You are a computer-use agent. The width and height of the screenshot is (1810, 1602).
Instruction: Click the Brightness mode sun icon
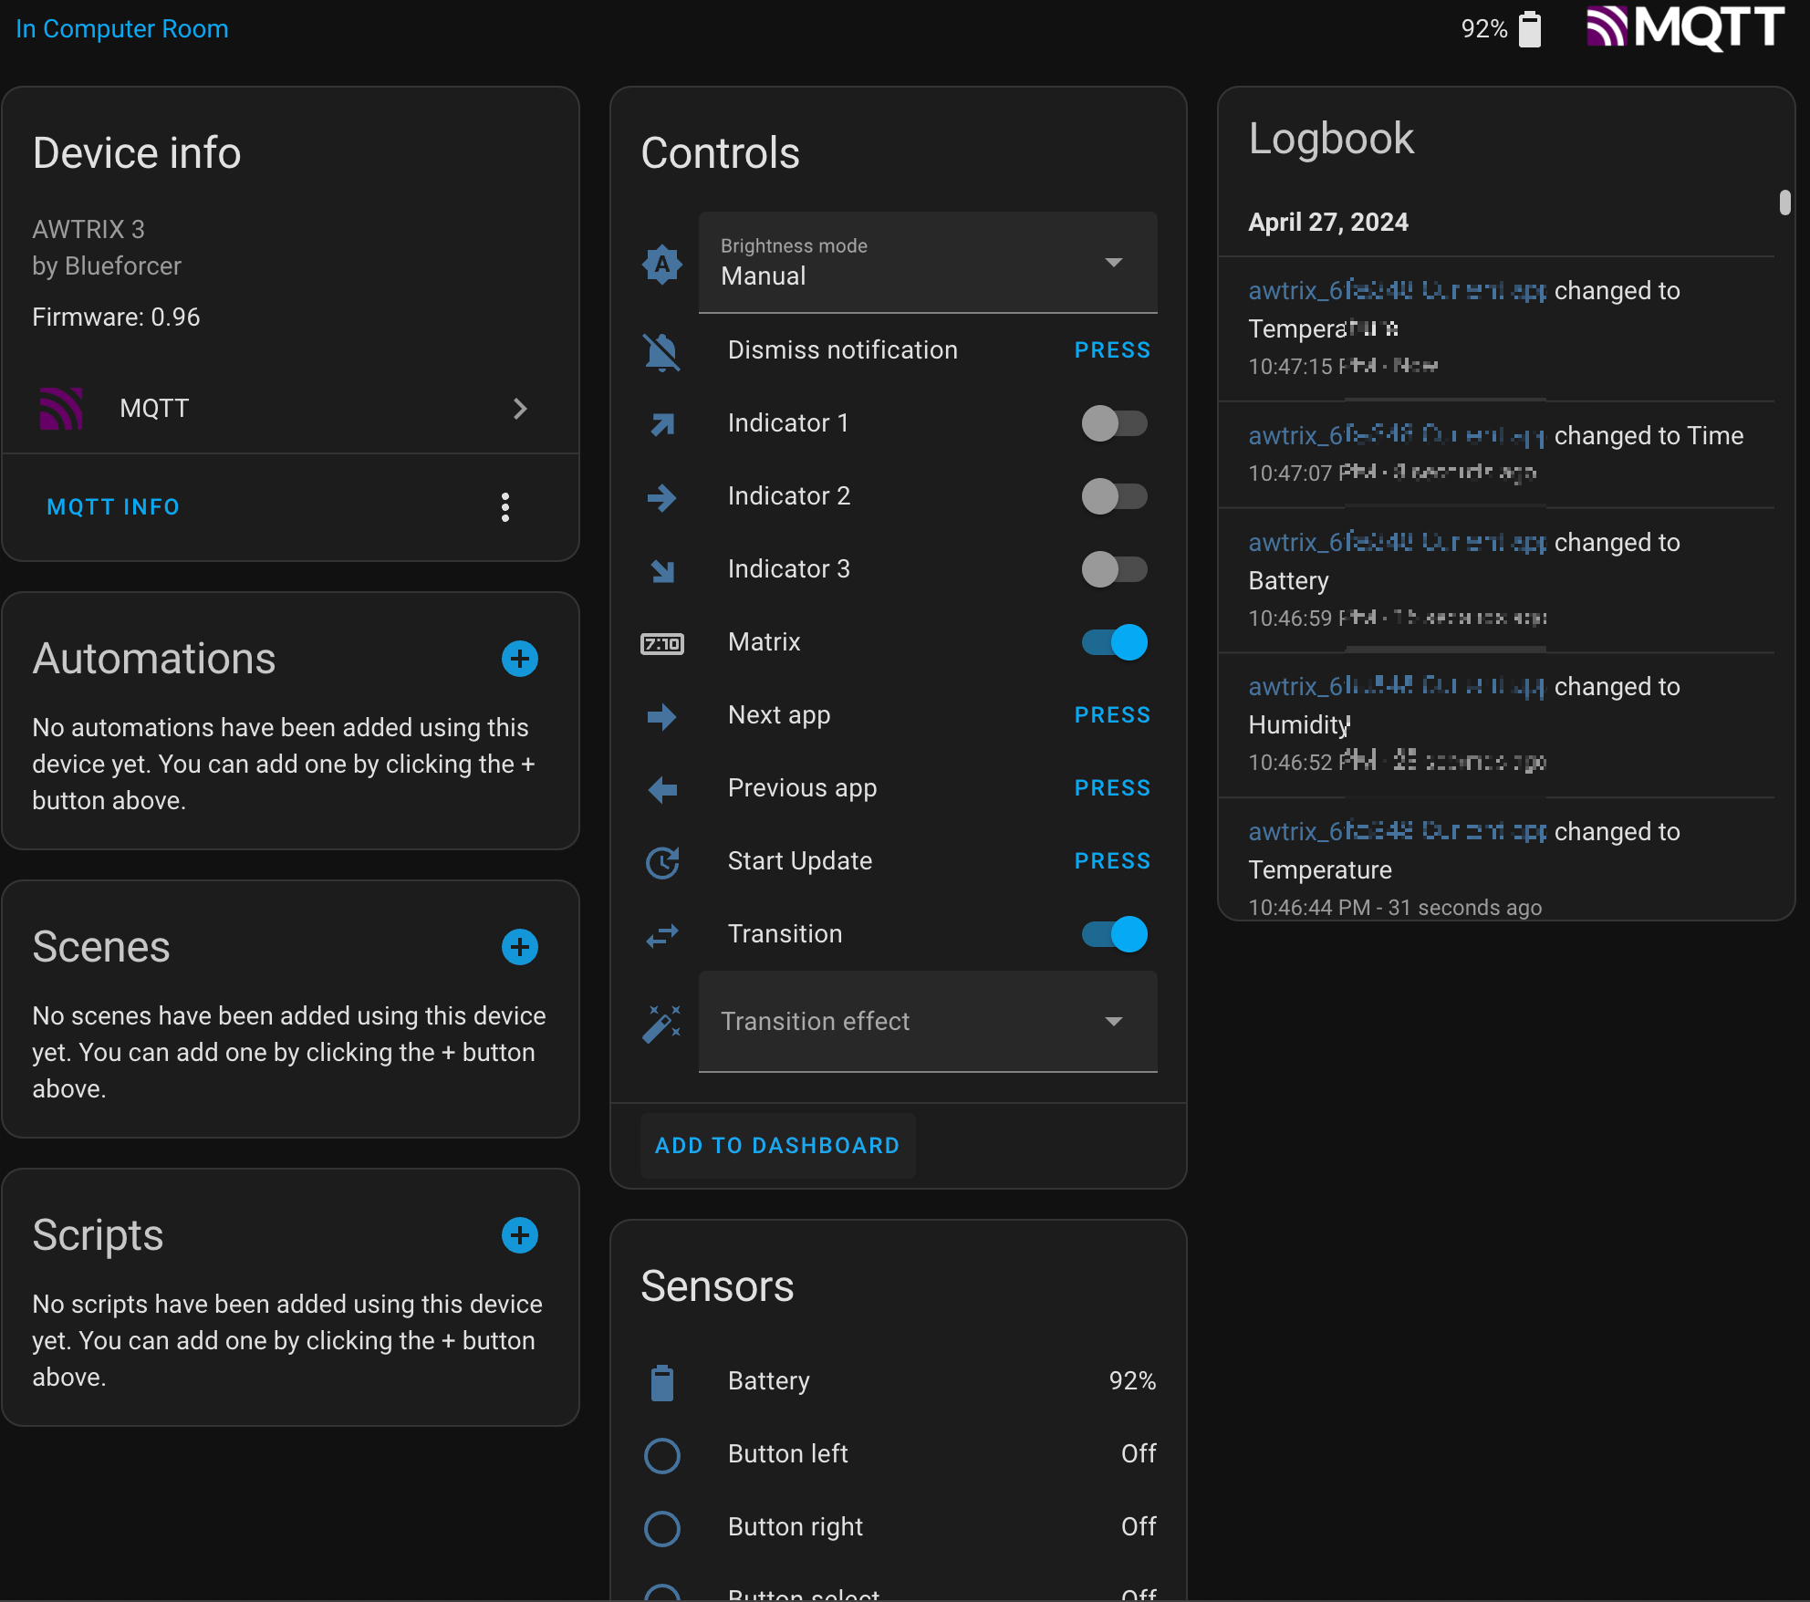point(662,265)
